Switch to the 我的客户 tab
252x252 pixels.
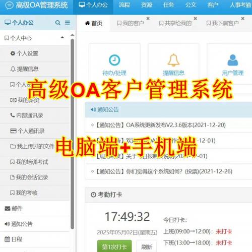[131, 23]
